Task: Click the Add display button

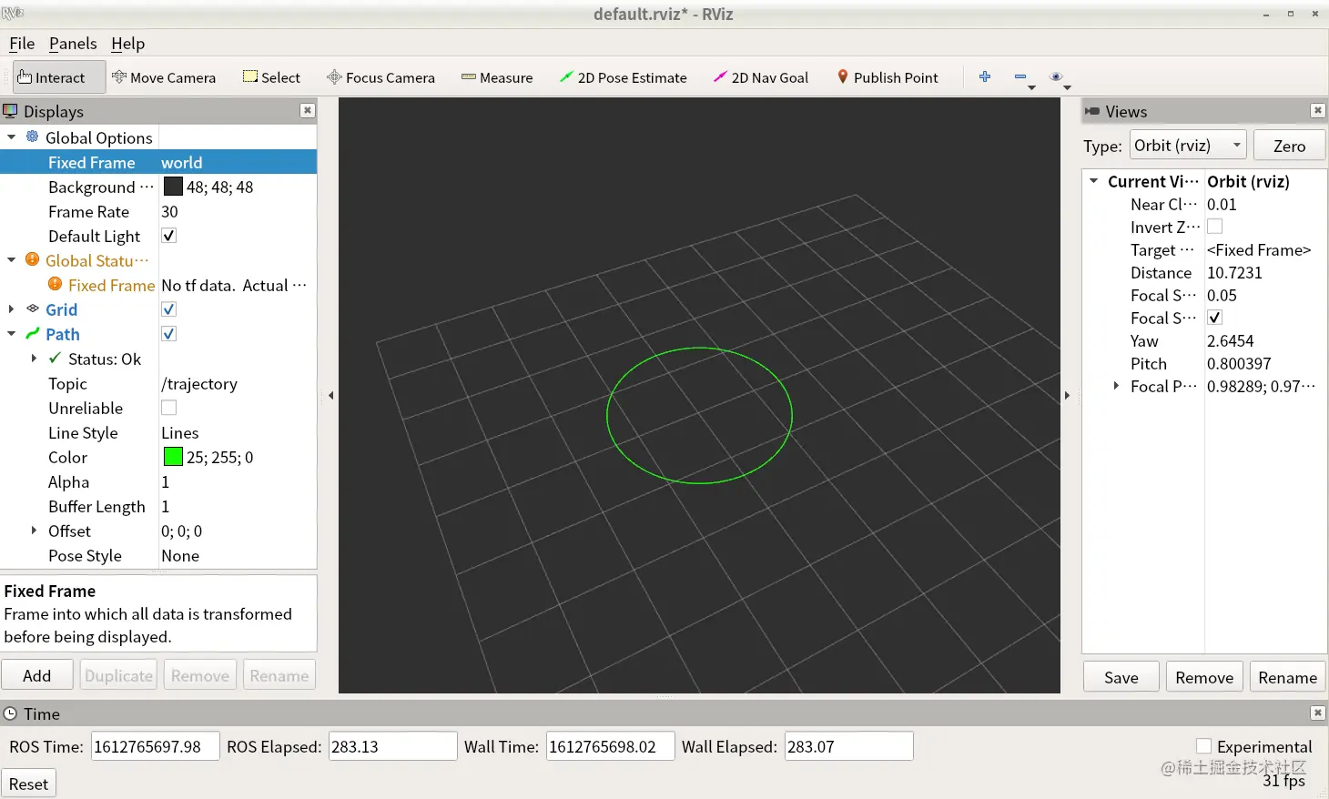Action: point(37,675)
